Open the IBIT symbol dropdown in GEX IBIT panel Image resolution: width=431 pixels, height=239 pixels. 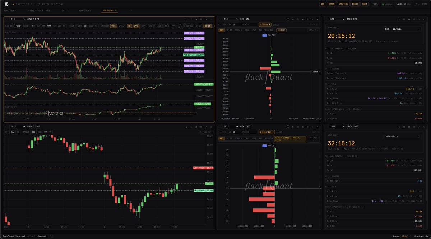coord(231,126)
